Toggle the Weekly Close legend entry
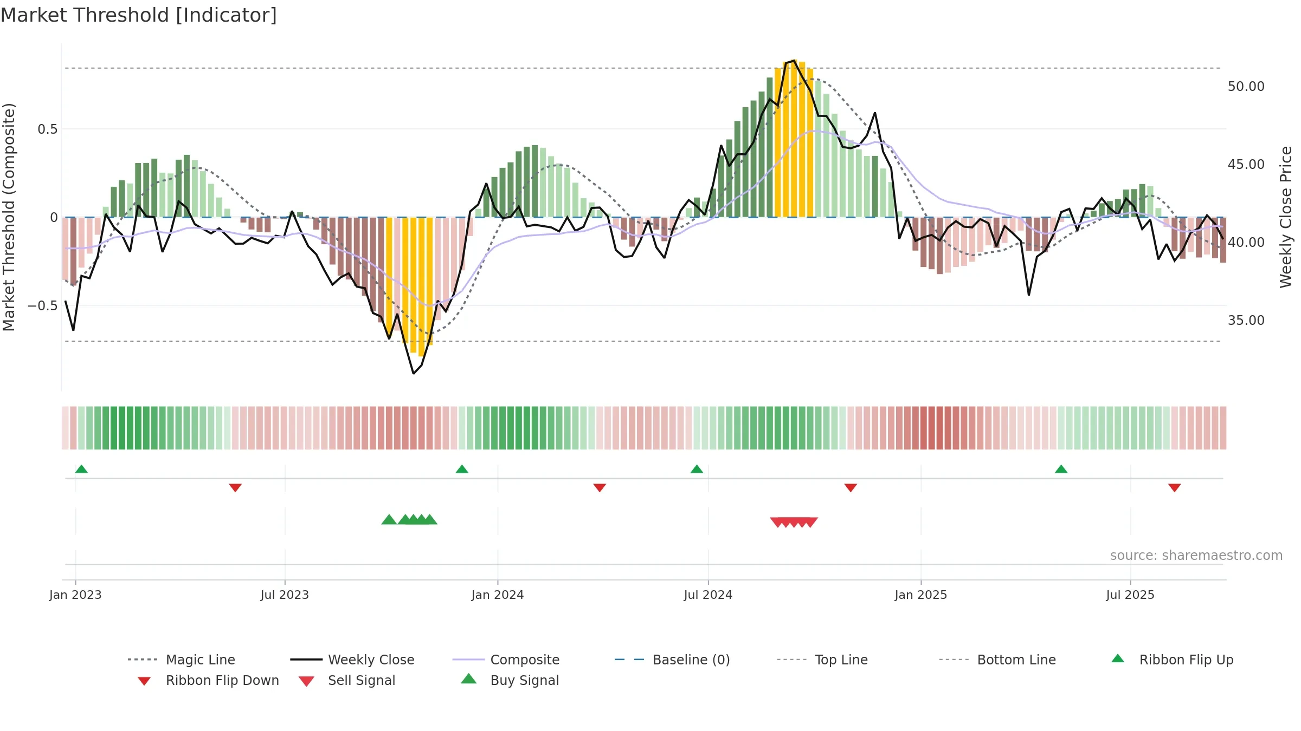Screen dimensions: 1301x731 pos(352,660)
